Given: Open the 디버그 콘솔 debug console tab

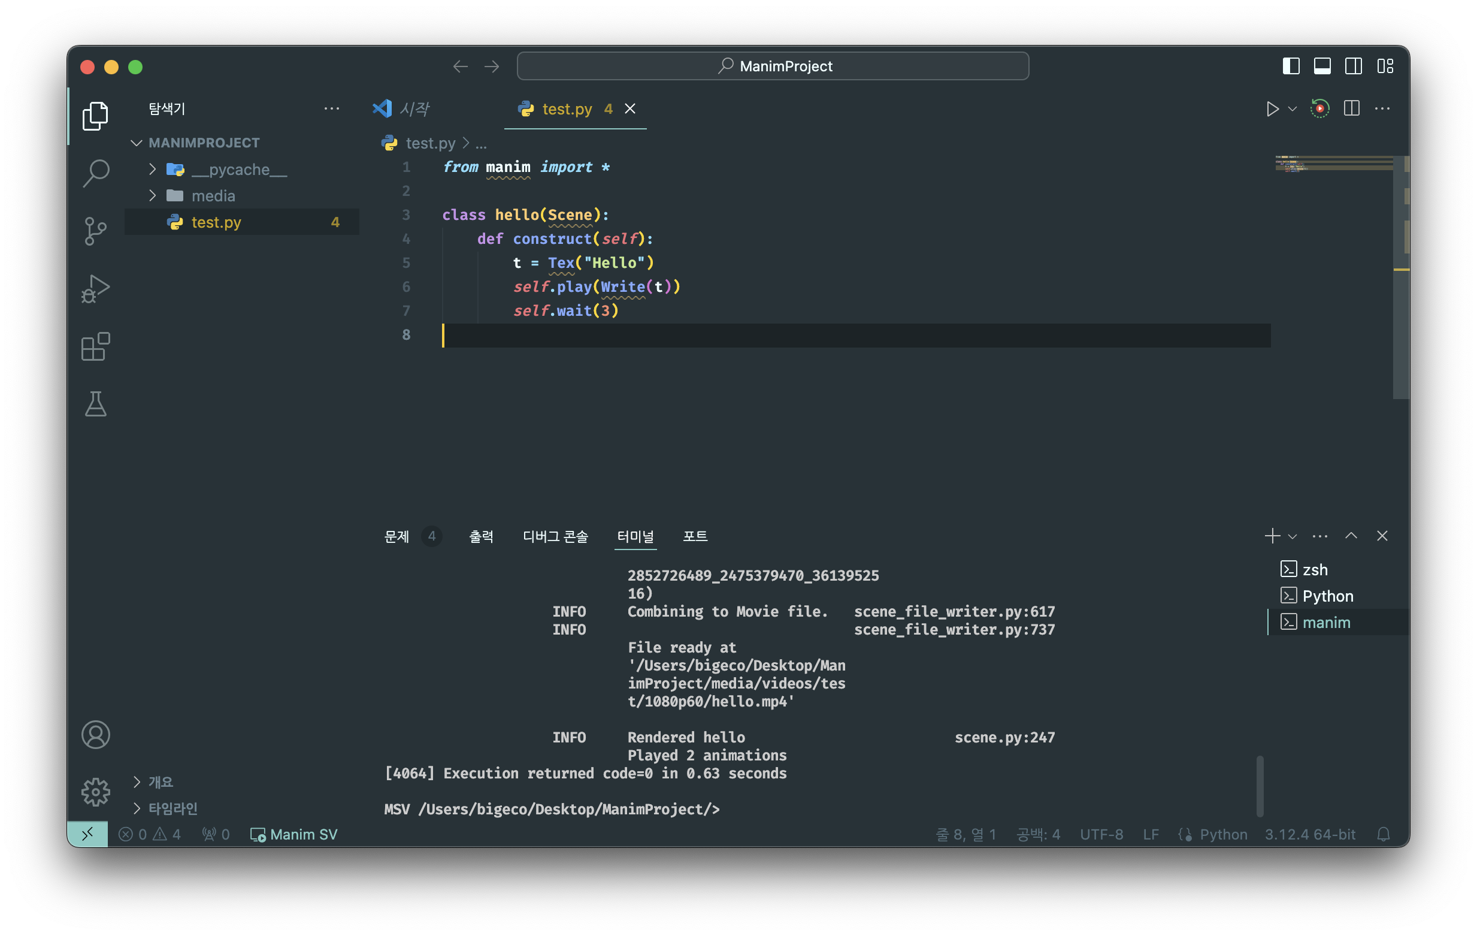Looking at the screenshot, I should coord(555,536).
